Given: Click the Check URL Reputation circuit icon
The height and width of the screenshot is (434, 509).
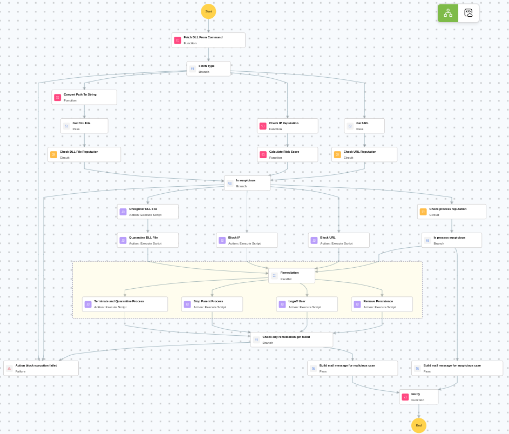Looking at the screenshot, I should tap(337, 154).
